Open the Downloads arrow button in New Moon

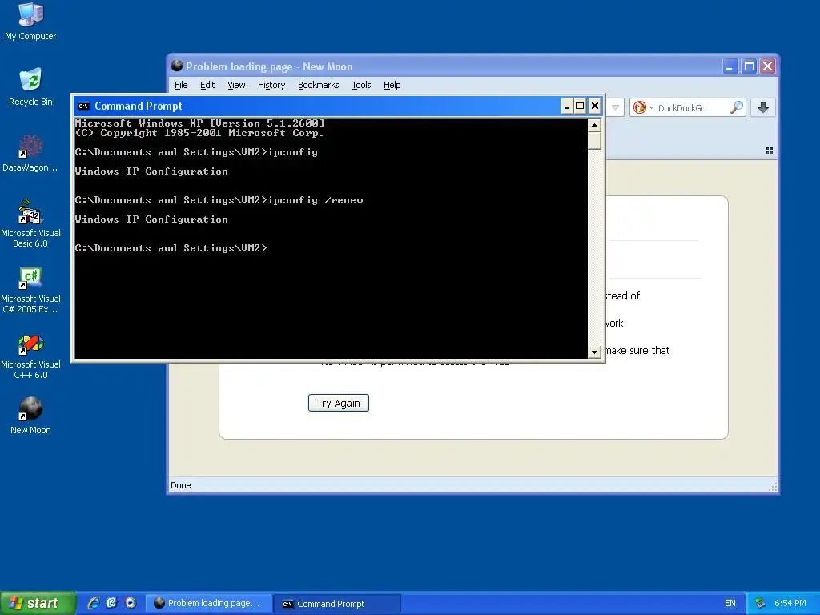pyautogui.click(x=763, y=108)
